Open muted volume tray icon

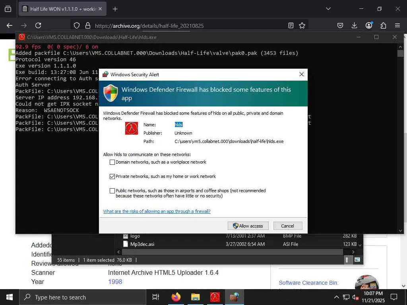click(355, 297)
